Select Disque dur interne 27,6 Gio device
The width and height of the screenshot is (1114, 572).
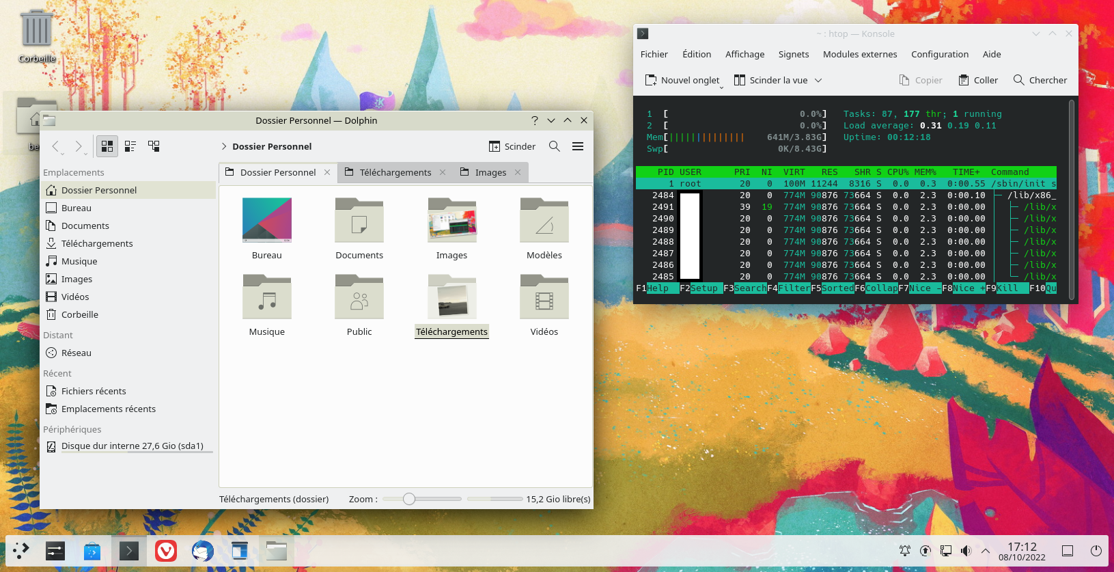pyautogui.click(x=128, y=446)
